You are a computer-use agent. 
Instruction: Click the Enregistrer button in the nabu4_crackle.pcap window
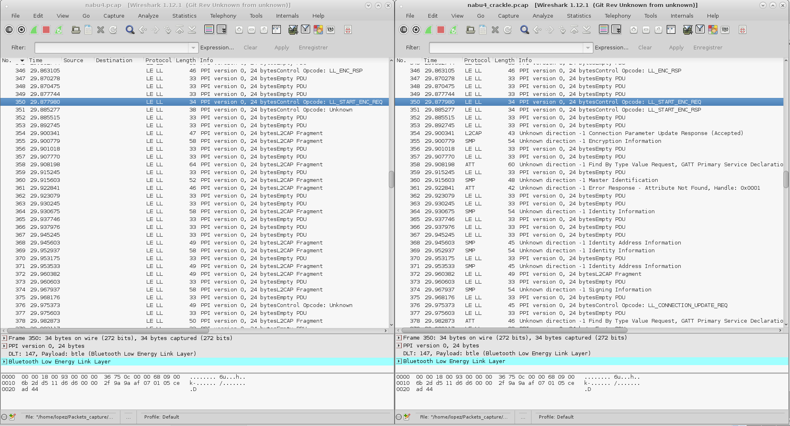coord(708,48)
